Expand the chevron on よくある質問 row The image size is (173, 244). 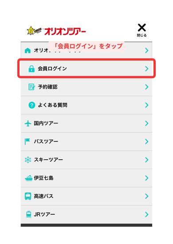(146, 105)
